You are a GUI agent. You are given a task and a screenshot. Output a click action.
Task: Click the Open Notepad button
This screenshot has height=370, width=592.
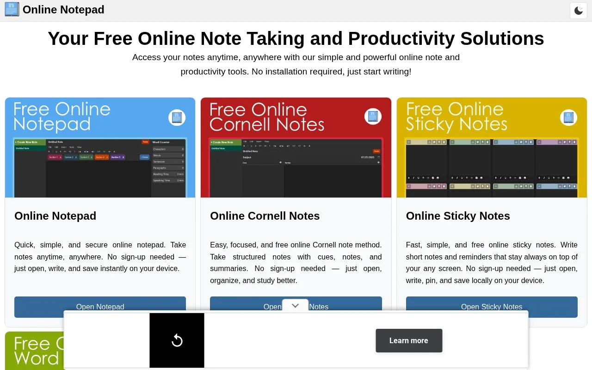tap(100, 307)
